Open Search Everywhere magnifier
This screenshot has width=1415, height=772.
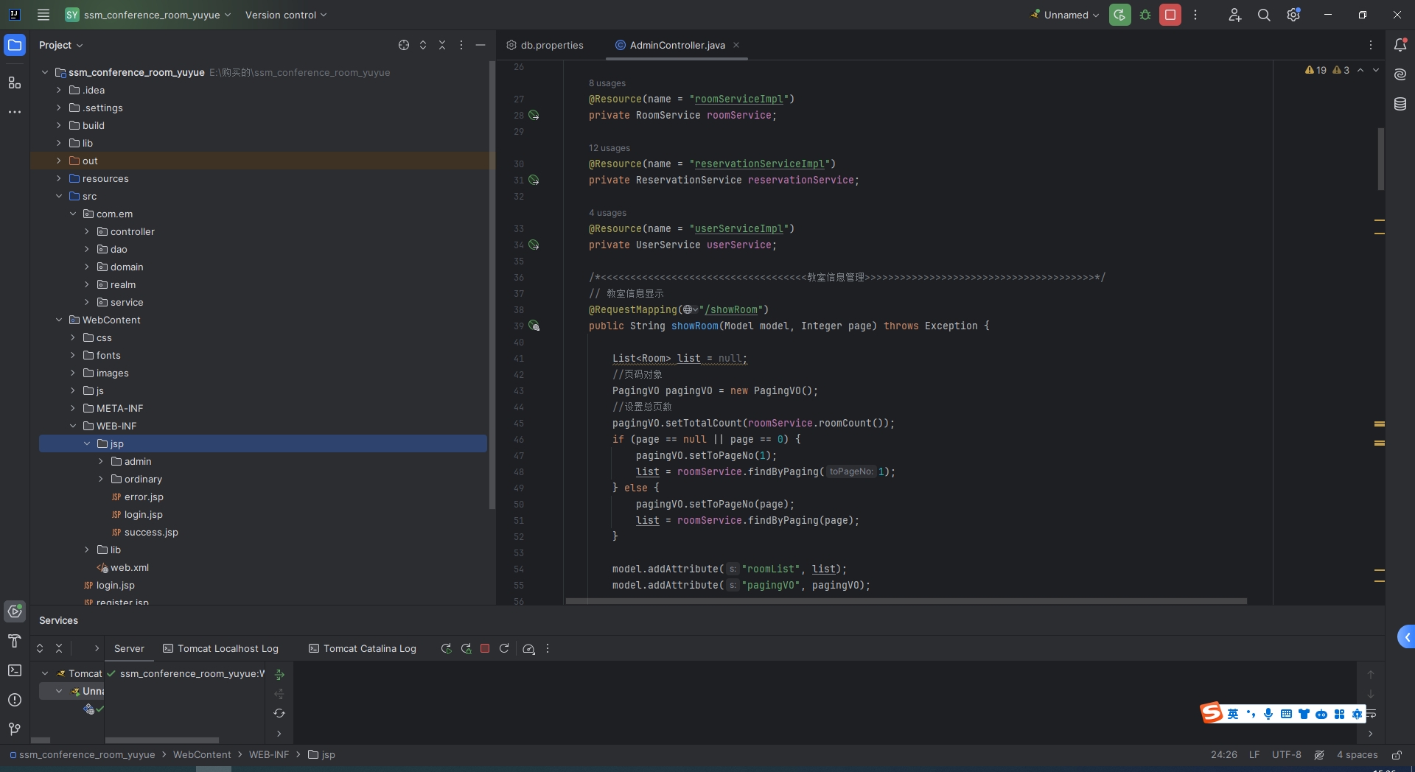(1264, 15)
